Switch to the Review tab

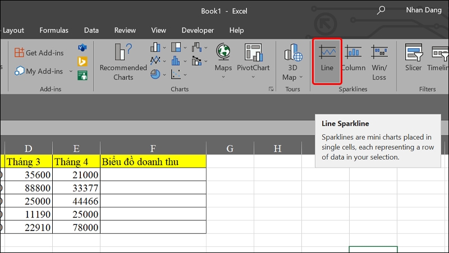point(125,30)
